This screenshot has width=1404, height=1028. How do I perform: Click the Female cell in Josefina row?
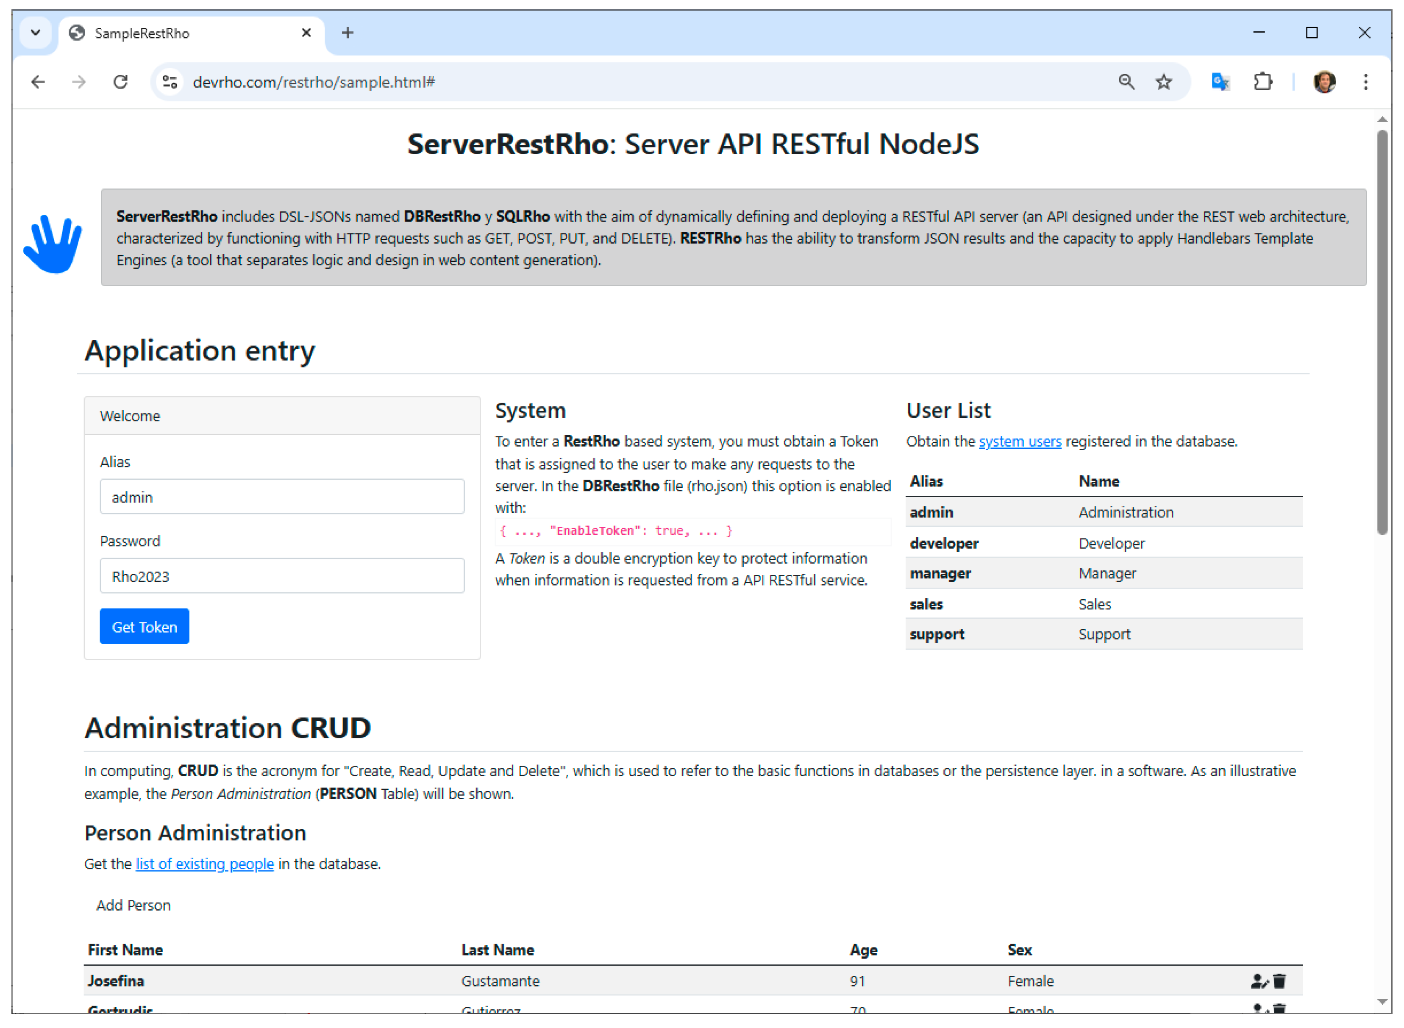point(1031,981)
